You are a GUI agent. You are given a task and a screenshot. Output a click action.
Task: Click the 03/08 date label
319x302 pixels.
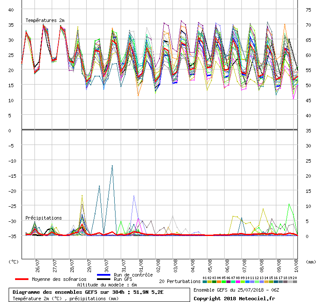175,266
